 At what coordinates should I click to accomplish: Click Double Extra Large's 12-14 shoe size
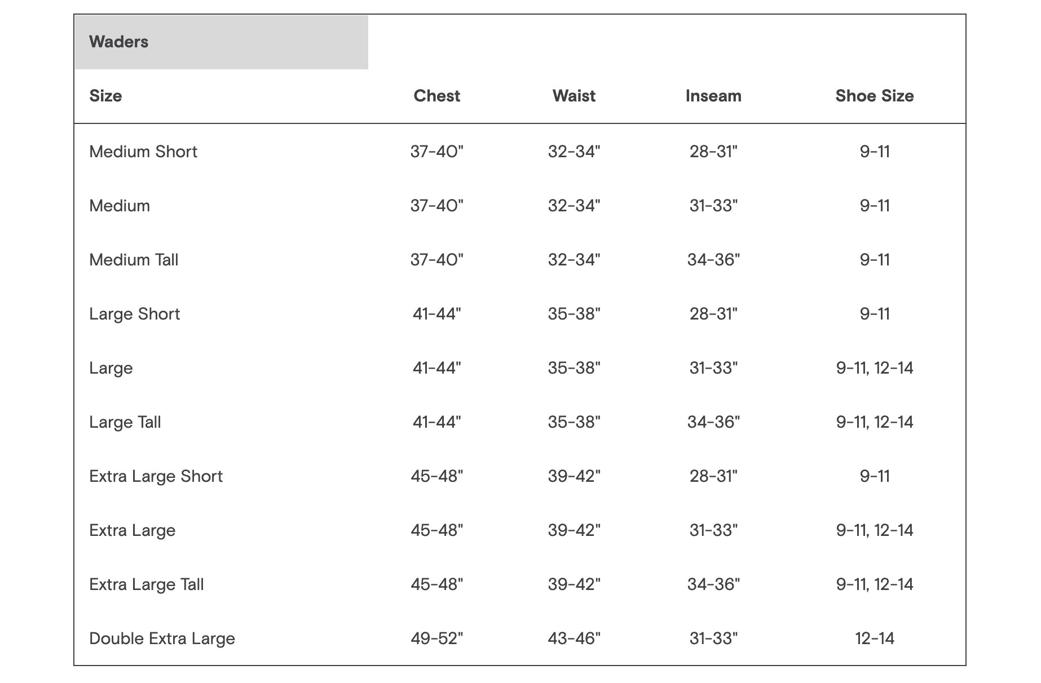coord(874,638)
